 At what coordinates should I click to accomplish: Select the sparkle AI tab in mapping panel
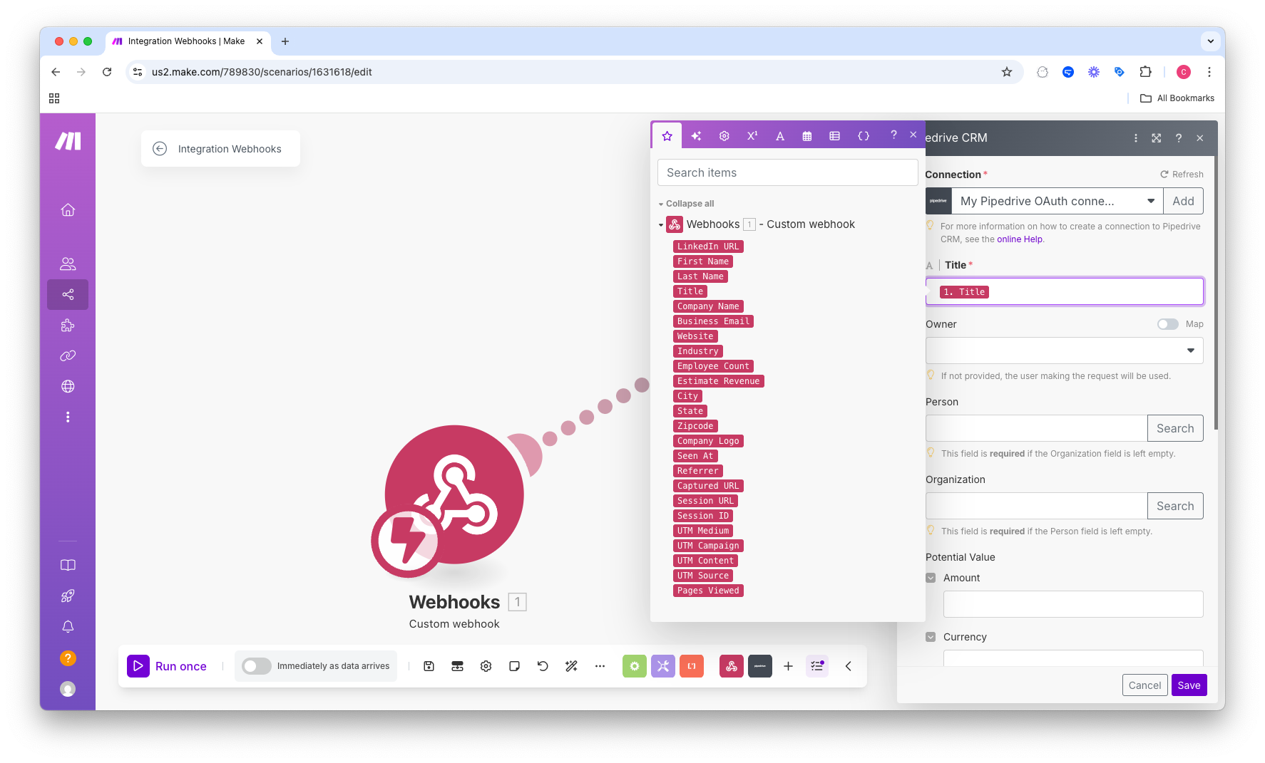point(696,135)
